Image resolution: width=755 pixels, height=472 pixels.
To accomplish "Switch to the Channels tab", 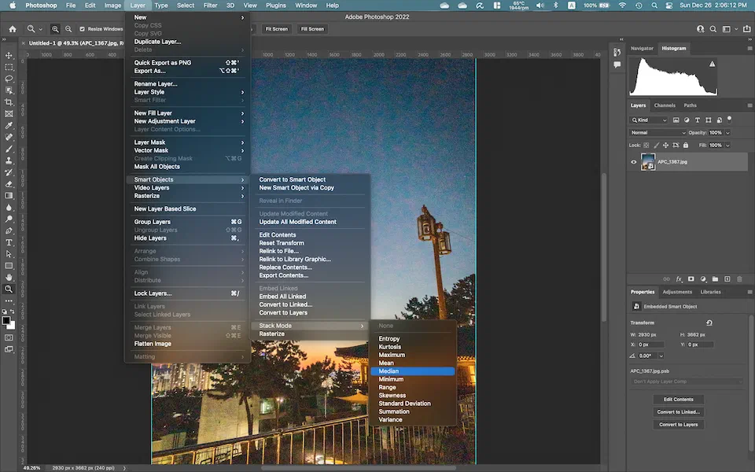I will (x=665, y=105).
